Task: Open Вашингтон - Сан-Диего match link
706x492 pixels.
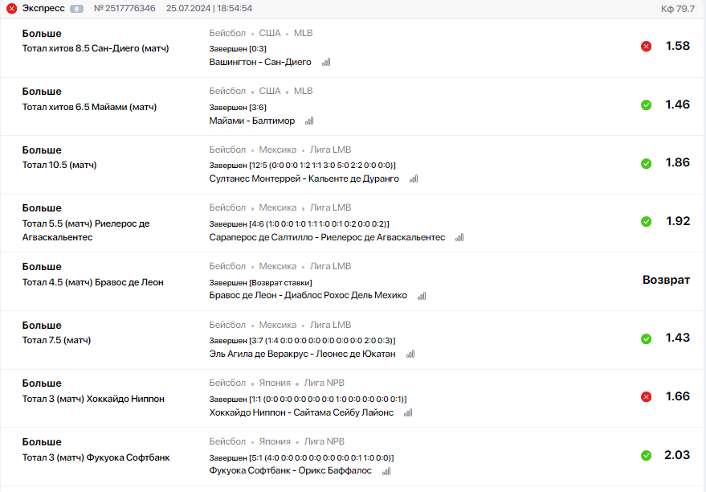Action: click(x=260, y=62)
